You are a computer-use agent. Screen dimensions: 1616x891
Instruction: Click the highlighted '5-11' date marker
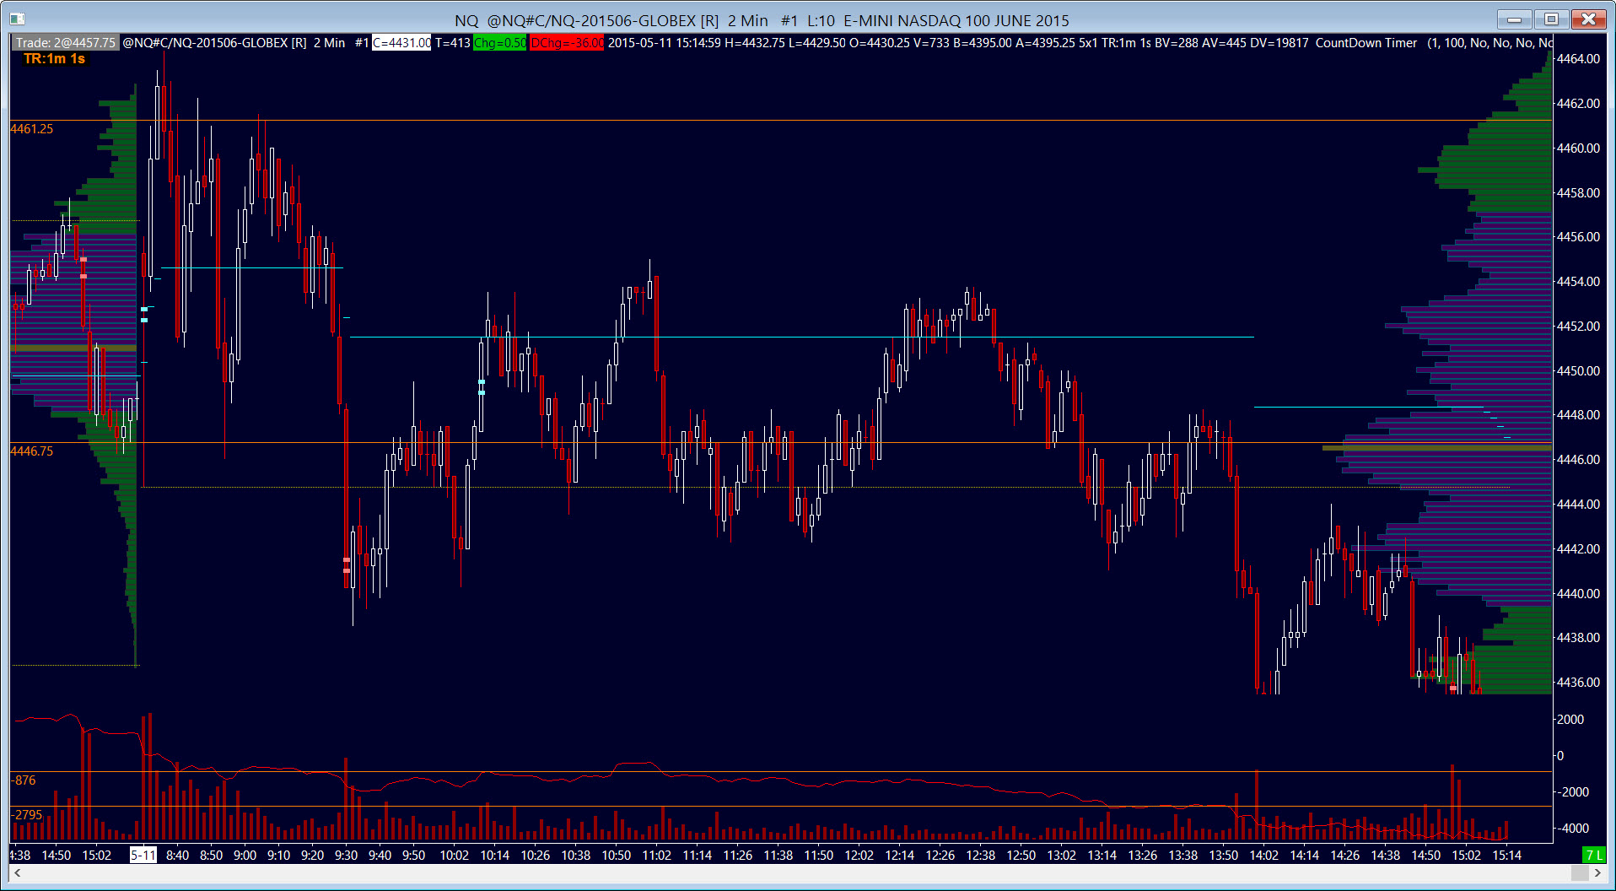tap(143, 855)
